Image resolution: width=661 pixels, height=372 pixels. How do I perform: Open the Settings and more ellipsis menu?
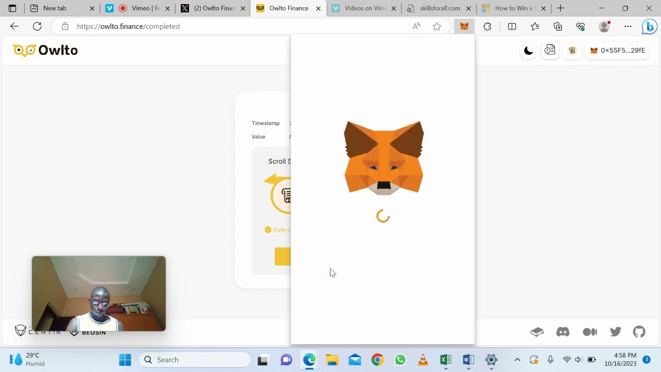(628, 26)
